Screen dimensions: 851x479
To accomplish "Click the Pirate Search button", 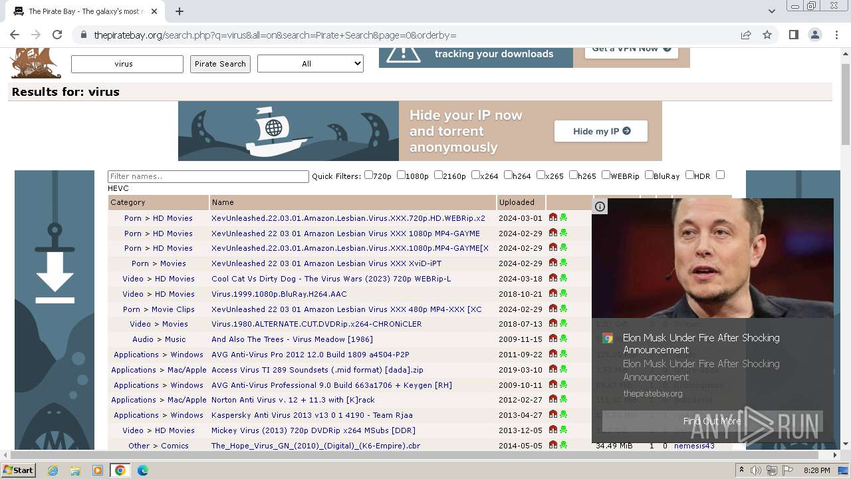I will click(220, 64).
